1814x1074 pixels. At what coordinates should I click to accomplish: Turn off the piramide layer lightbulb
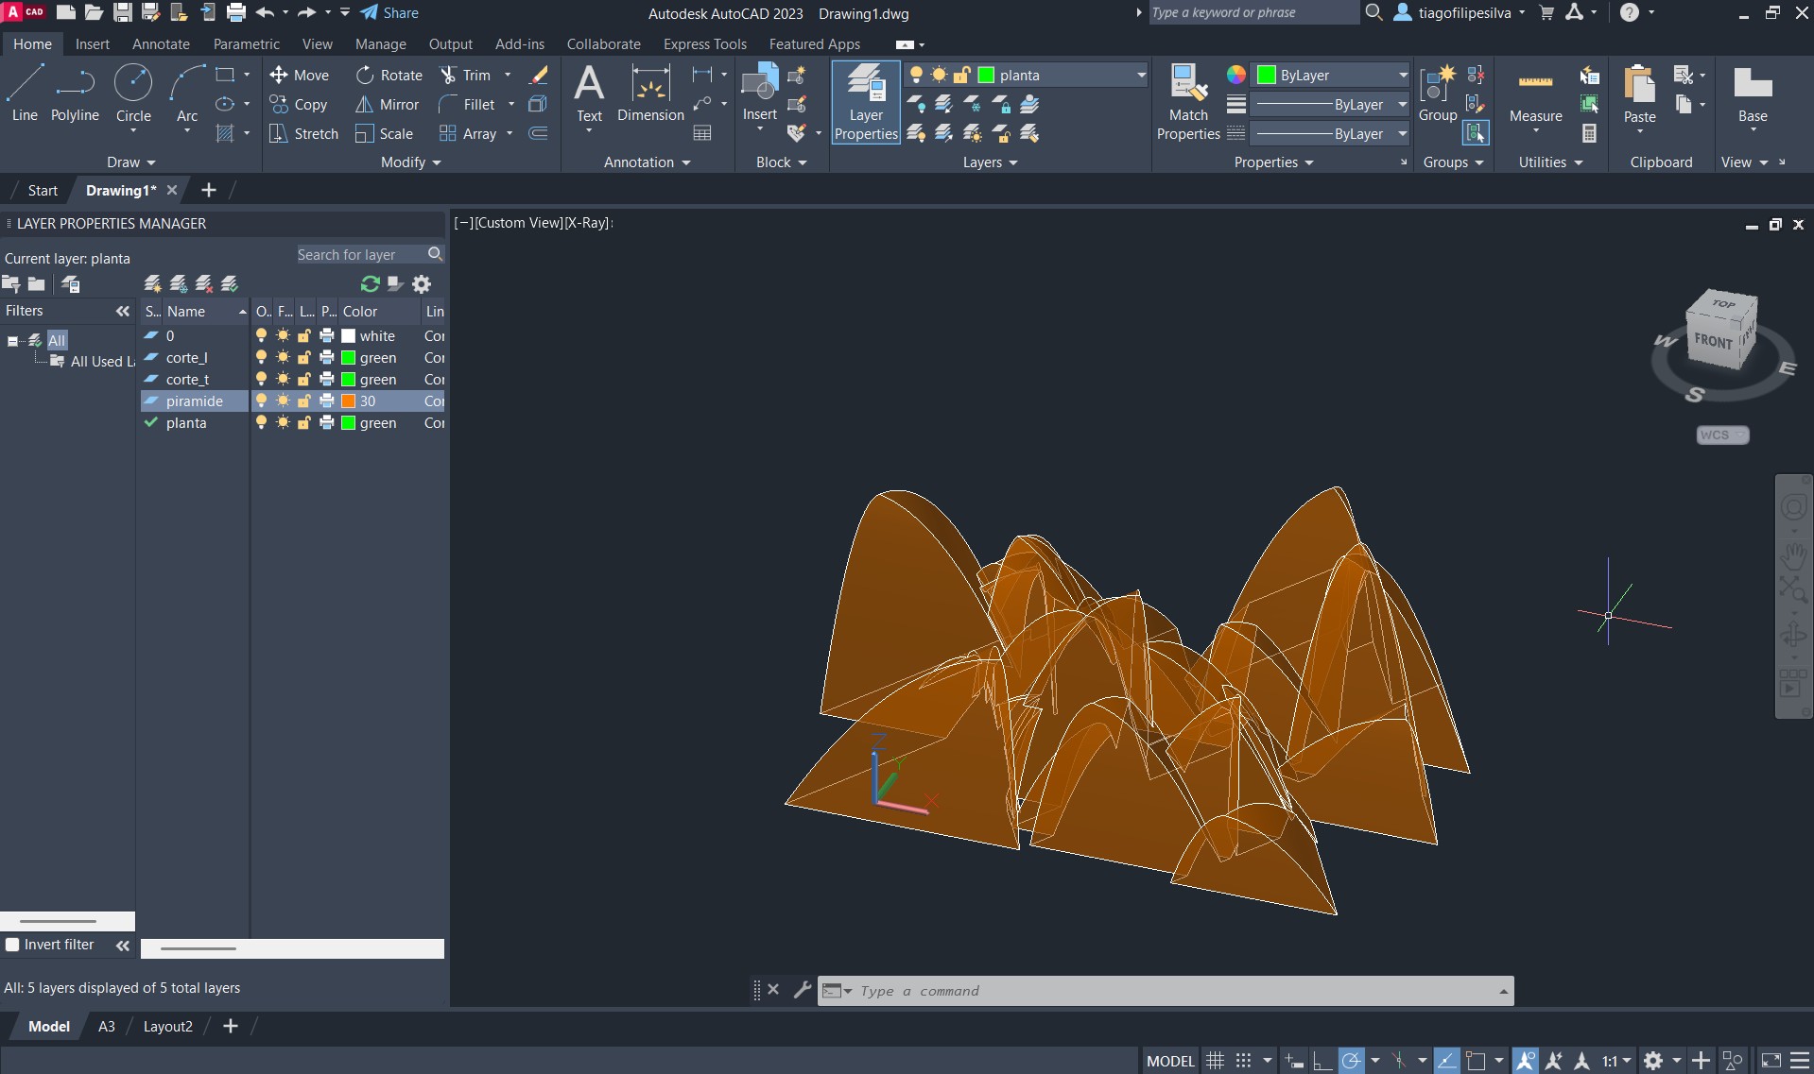262,401
